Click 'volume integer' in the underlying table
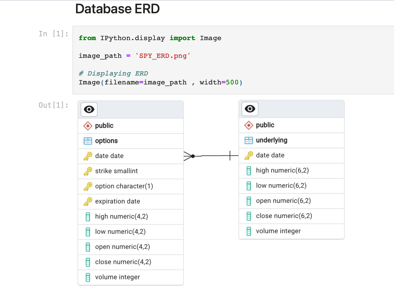This screenshot has height=290, width=394. click(x=279, y=231)
